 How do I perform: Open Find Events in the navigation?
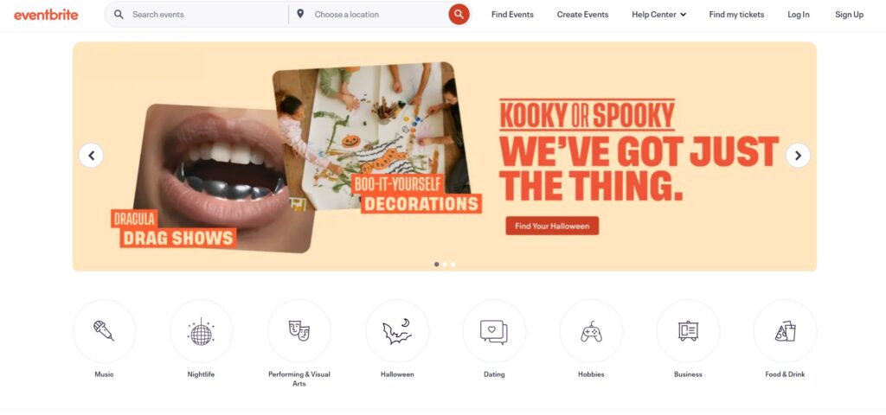pyautogui.click(x=512, y=15)
